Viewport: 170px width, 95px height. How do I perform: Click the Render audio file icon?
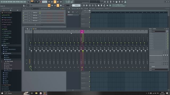click(119, 2)
